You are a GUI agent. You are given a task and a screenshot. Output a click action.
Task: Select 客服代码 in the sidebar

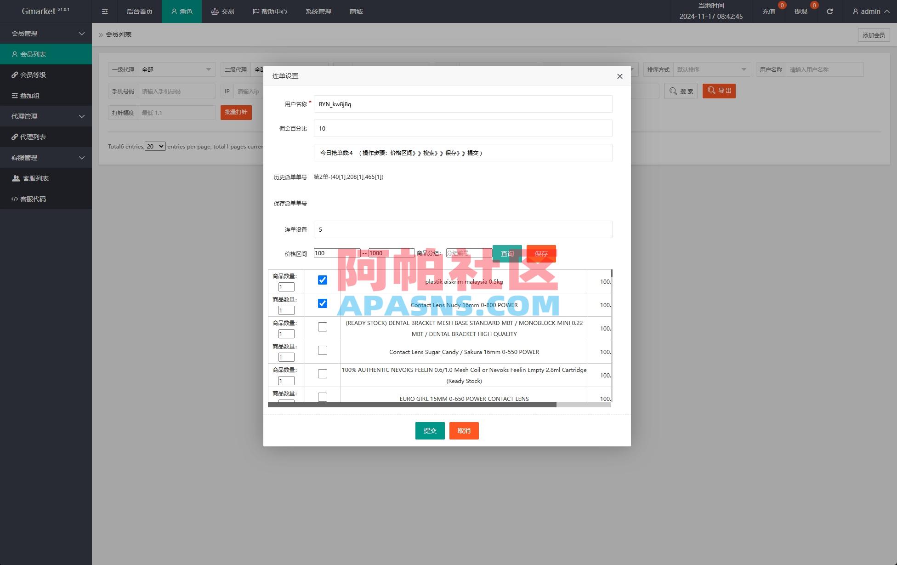[33, 199]
